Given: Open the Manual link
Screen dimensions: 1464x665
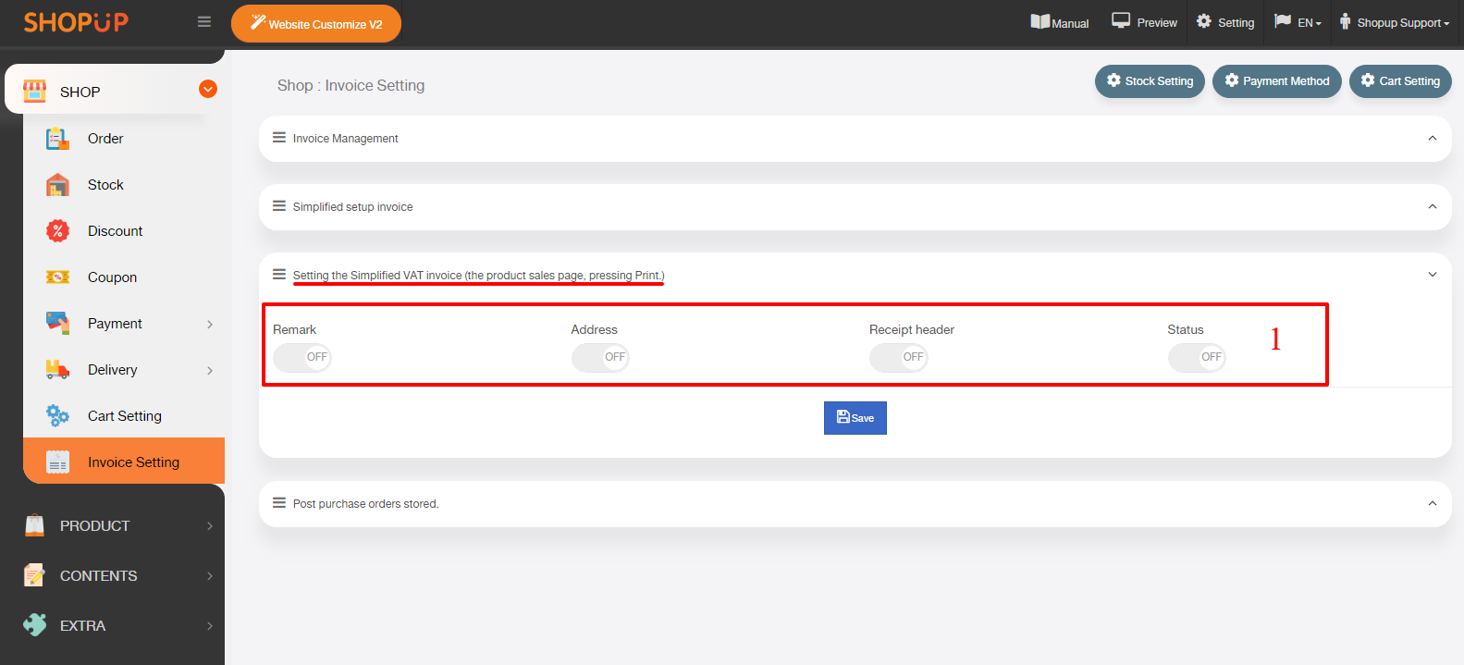Looking at the screenshot, I should (x=1060, y=22).
